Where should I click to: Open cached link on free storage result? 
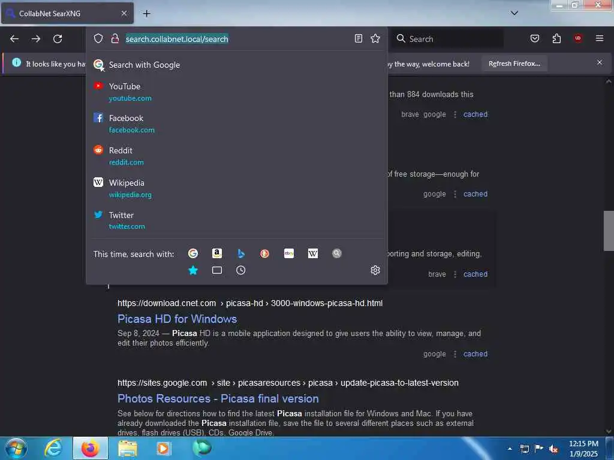pos(475,194)
